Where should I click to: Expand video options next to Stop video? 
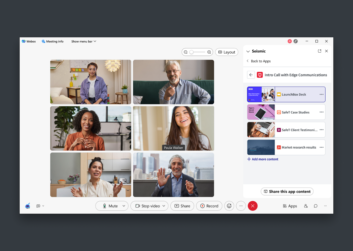[164, 206]
